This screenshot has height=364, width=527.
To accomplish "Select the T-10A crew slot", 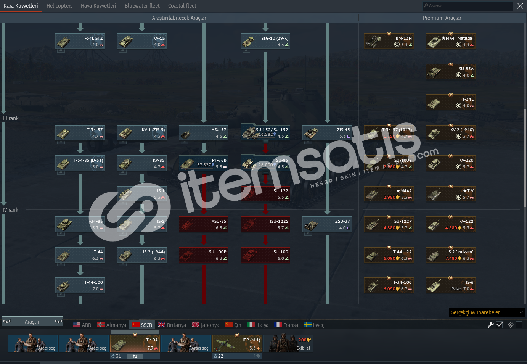I will coord(135,343).
